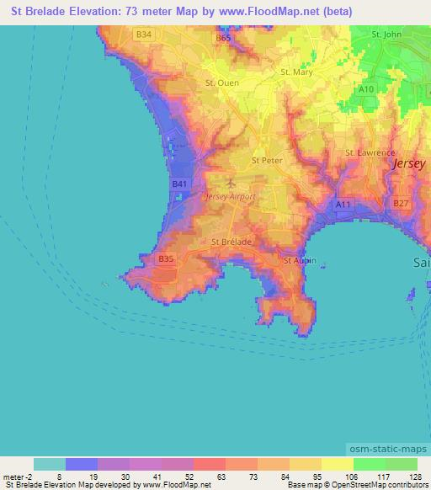Click the green 117 meter legend swatch
Viewport: 431px width, 490px height.
370,464
